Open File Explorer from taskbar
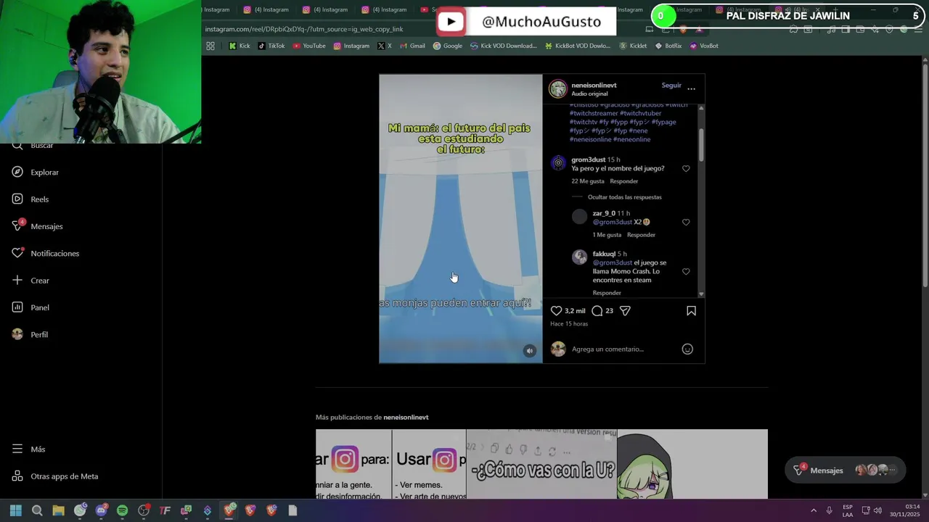This screenshot has height=522, width=929. (58, 510)
